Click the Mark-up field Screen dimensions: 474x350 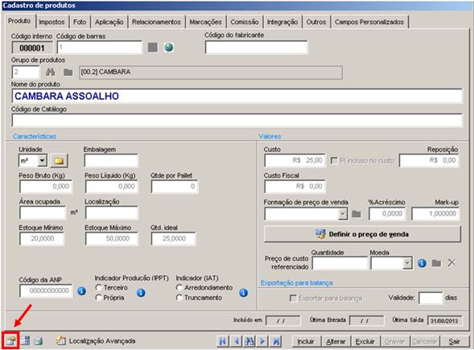point(435,214)
